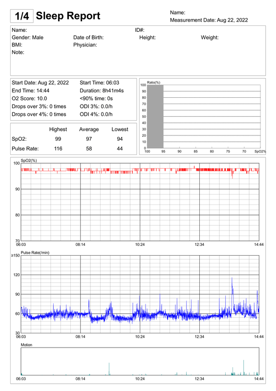Click the '≥150' label on Pulse Rate axis
The height and width of the screenshot is (391, 276).
[x=16, y=255]
